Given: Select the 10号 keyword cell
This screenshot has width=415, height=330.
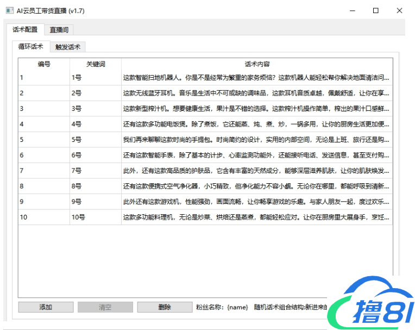Looking at the screenshot, I should tap(96, 217).
